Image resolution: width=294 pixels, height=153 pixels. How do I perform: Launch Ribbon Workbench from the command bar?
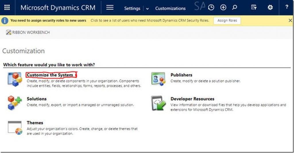pos(28,33)
